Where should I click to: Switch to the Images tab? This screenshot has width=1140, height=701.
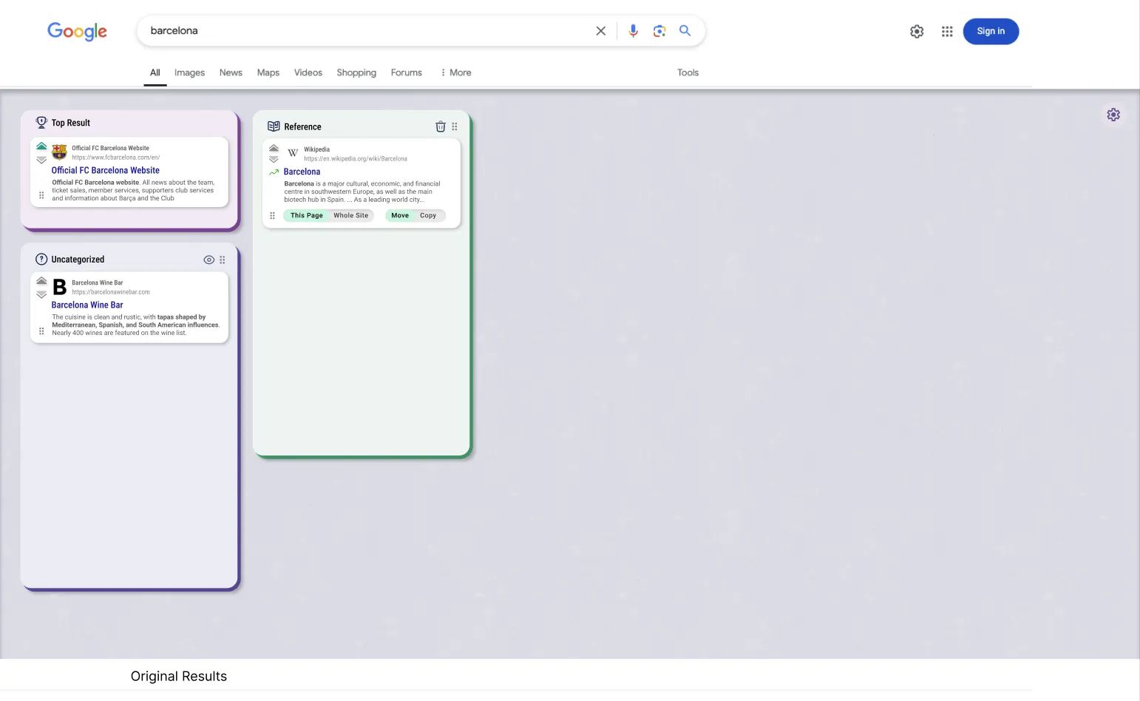[x=189, y=72]
